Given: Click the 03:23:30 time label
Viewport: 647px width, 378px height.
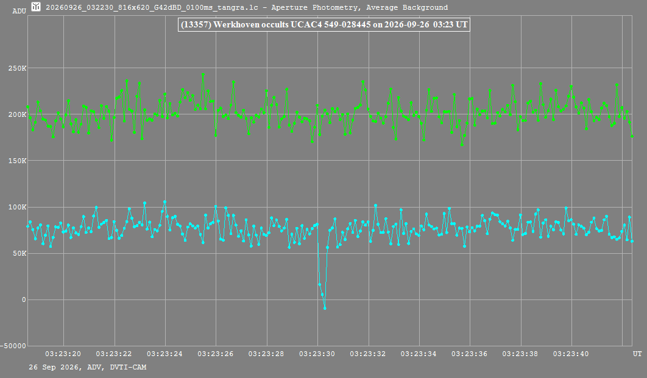Looking at the screenshot, I should (x=317, y=354).
